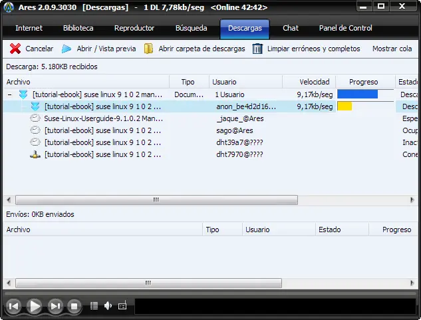The image size is (421, 320).
Task: Stop playback with the stop button
Action: click(74, 306)
